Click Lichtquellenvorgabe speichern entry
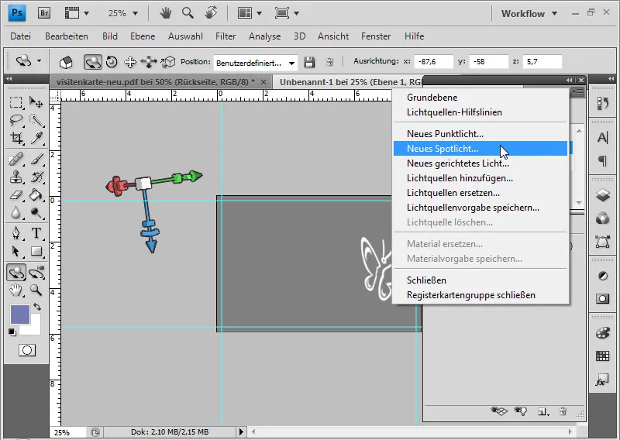The image size is (620, 440). pos(480,208)
